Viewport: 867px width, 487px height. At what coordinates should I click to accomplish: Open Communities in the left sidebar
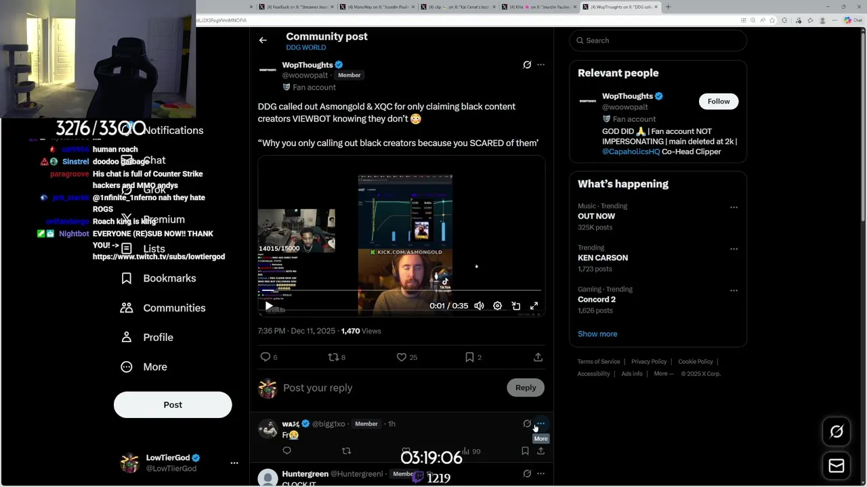pyautogui.click(x=163, y=308)
